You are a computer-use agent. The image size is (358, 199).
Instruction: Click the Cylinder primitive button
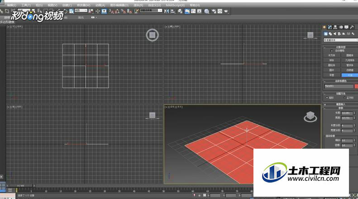click(331, 65)
